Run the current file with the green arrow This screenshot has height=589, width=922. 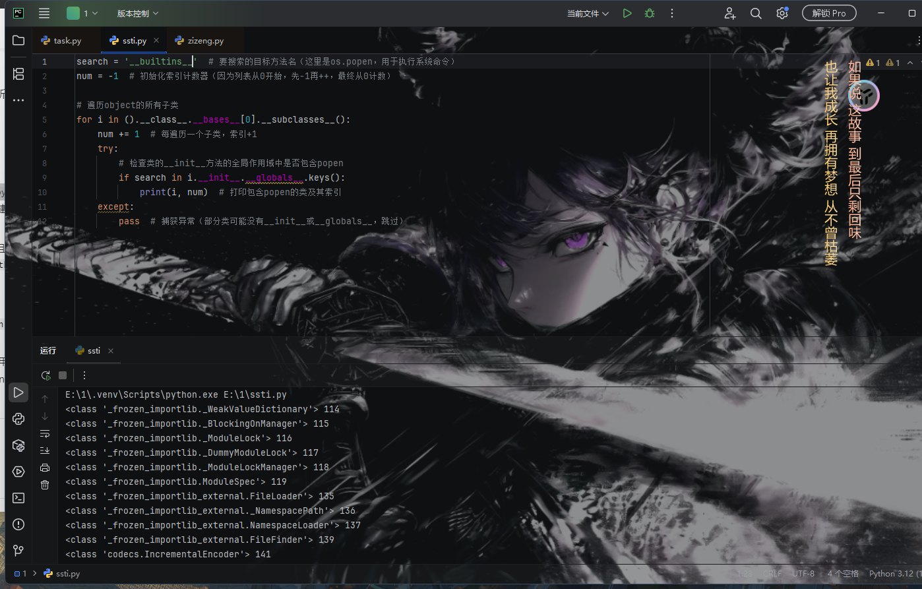[x=627, y=13]
